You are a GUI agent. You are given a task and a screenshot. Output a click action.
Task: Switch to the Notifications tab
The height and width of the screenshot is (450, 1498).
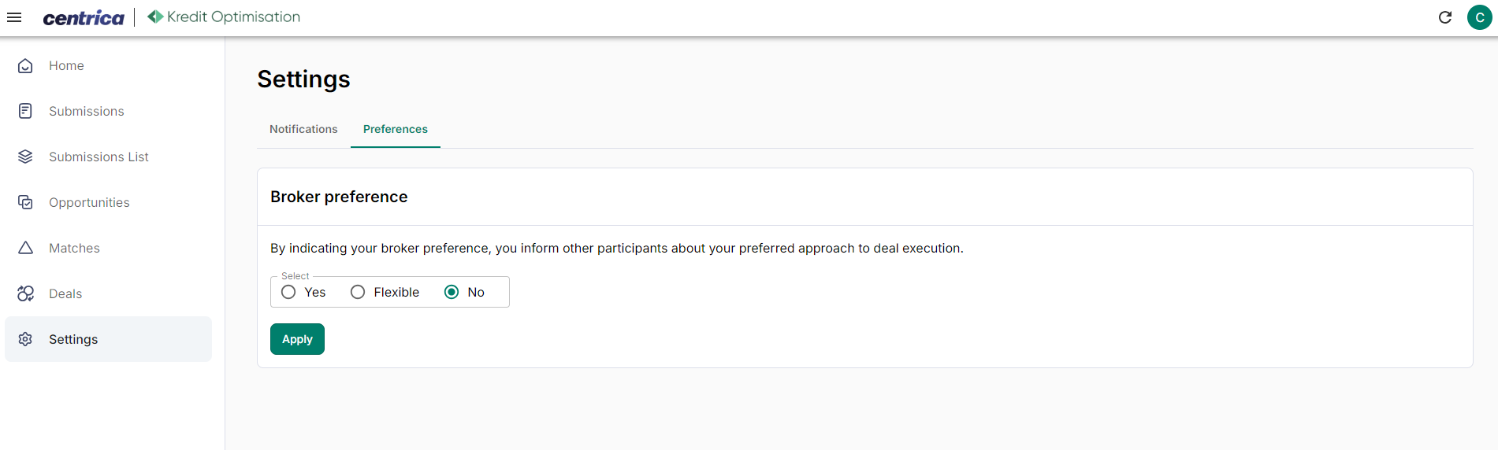[303, 129]
